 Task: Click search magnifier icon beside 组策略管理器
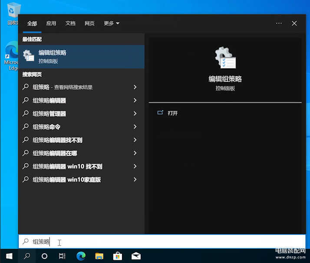point(26,113)
